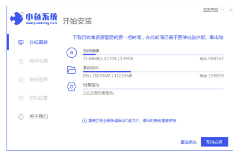This screenshot has height=155, width=240.
Task: Minimize the installer window
Action: coord(223,10)
